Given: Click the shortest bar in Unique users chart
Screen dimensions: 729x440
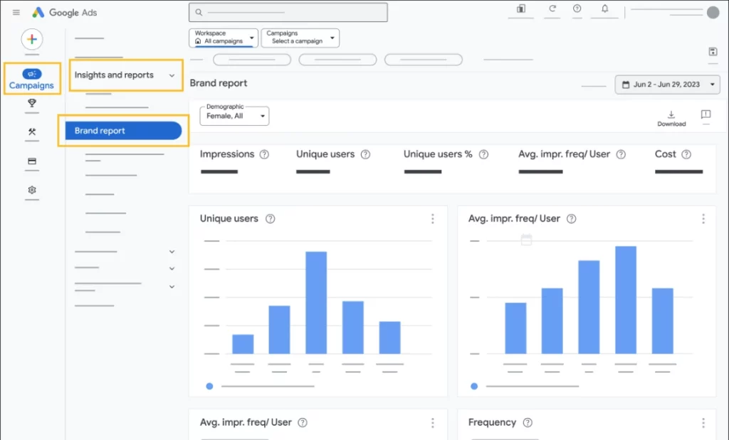Looking at the screenshot, I should pos(243,344).
